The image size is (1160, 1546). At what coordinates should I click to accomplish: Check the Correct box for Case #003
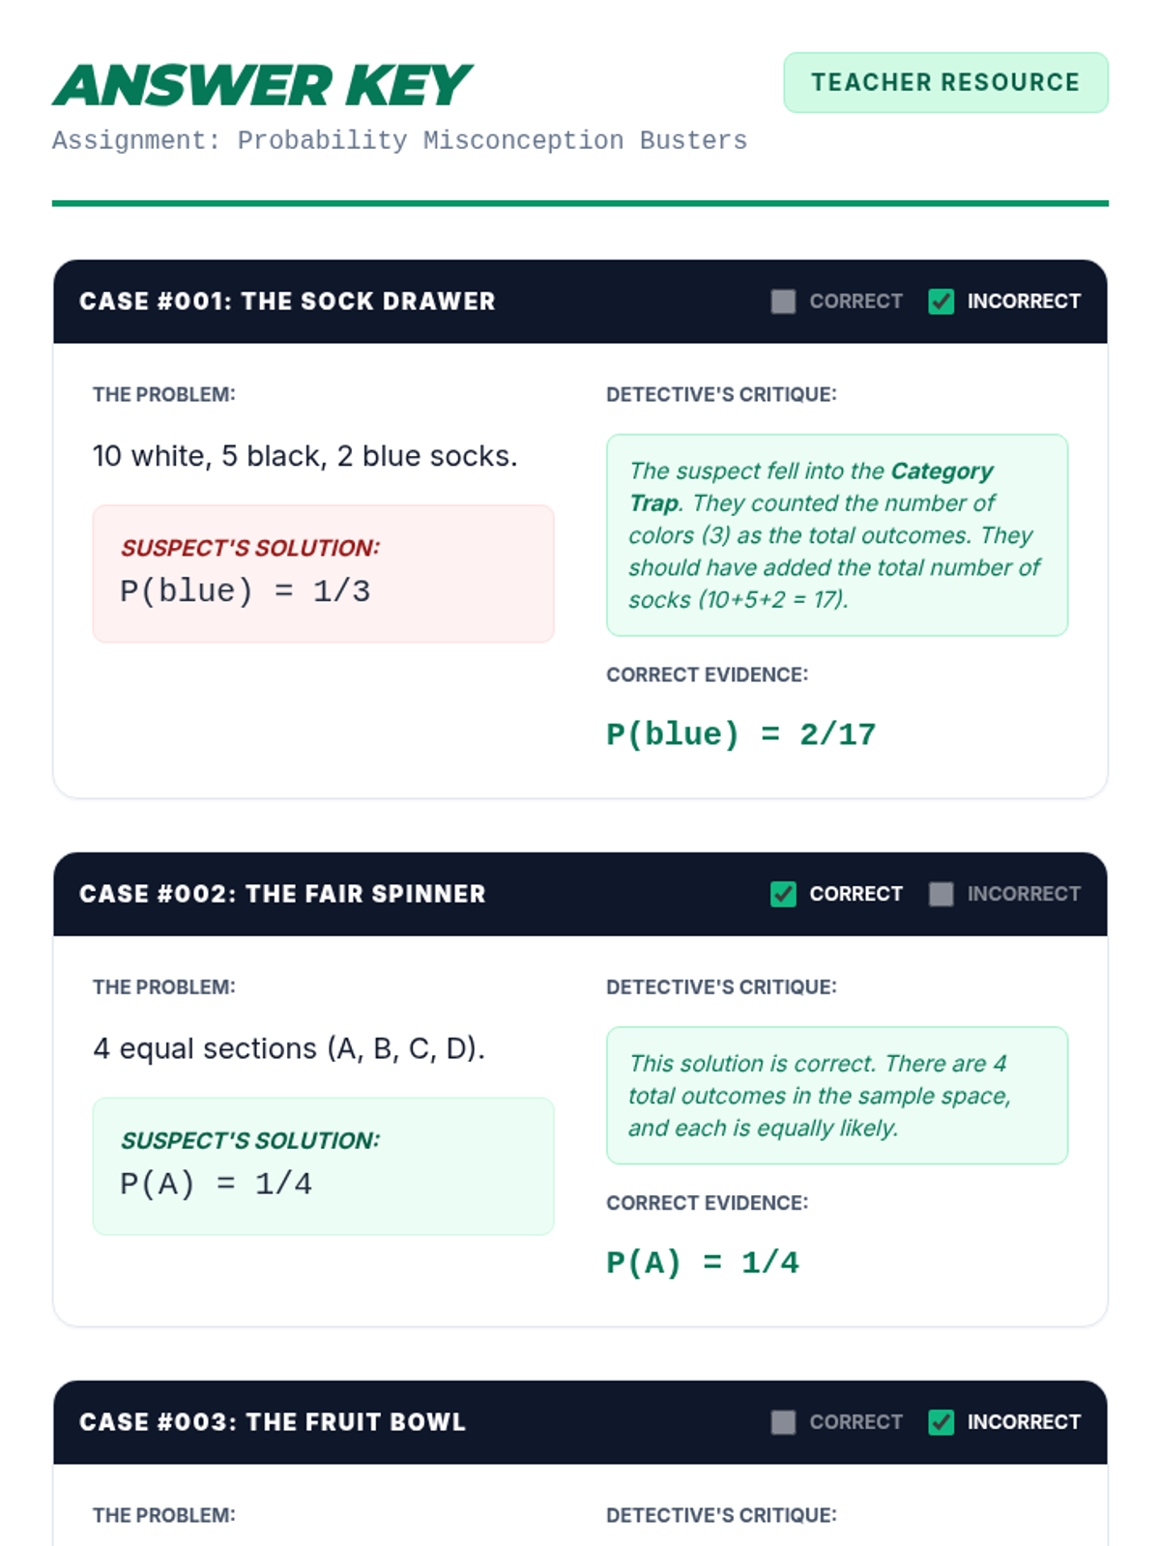tap(783, 1422)
